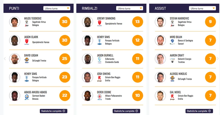Click Grissin Bon logo beside Josh Owens

click(99, 78)
